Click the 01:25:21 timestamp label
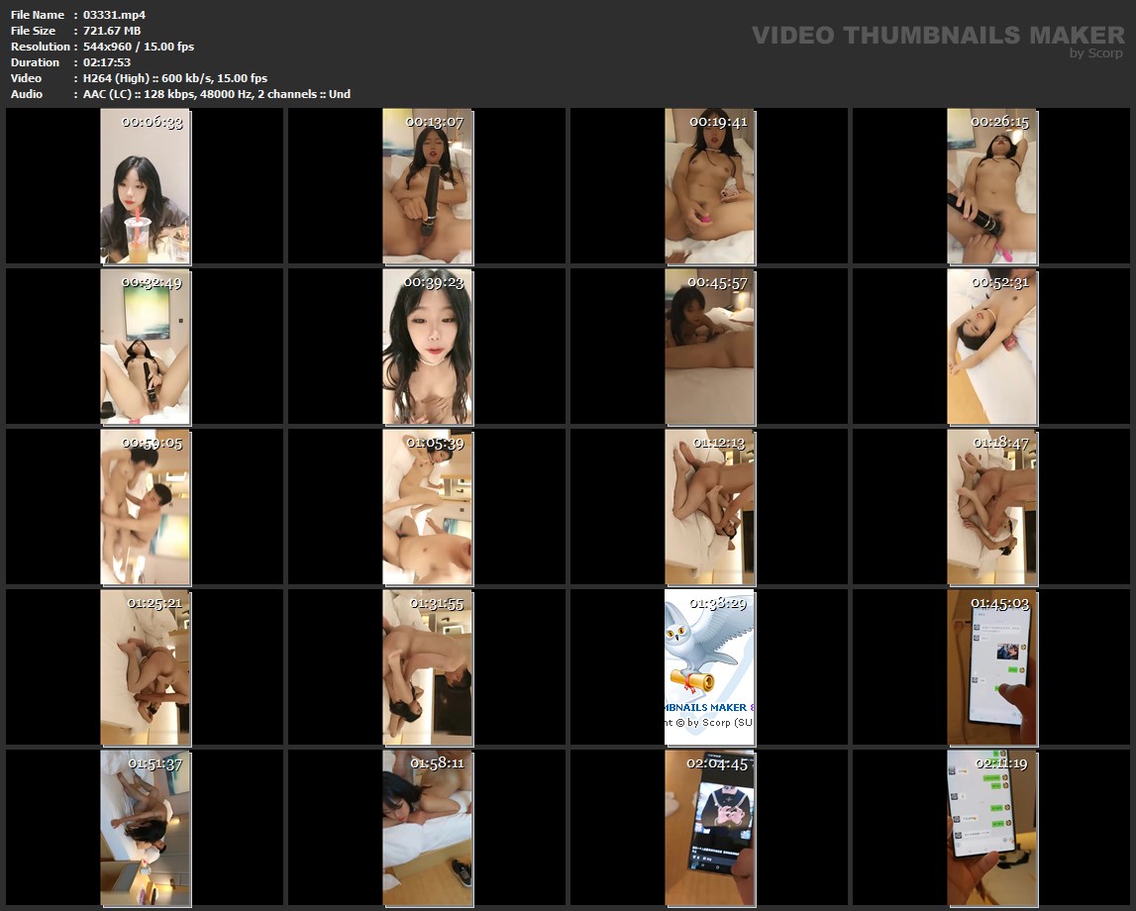The height and width of the screenshot is (911, 1136). [155, 603]
